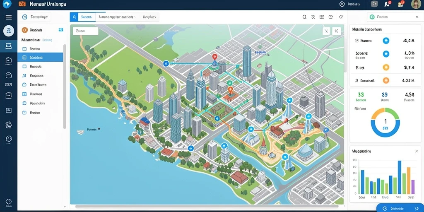The image size is (424, 212).
Task: Toggle the first blue circle in right panel
Action: 386,41
